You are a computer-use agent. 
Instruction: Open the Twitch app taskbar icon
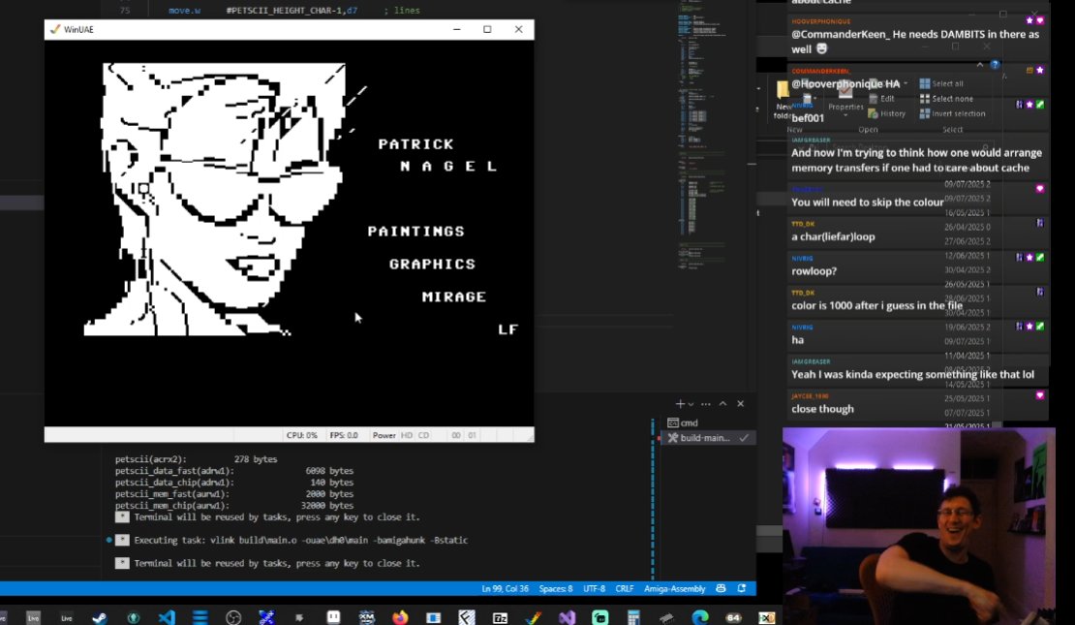pyautogui.click(x=333, y=617)
